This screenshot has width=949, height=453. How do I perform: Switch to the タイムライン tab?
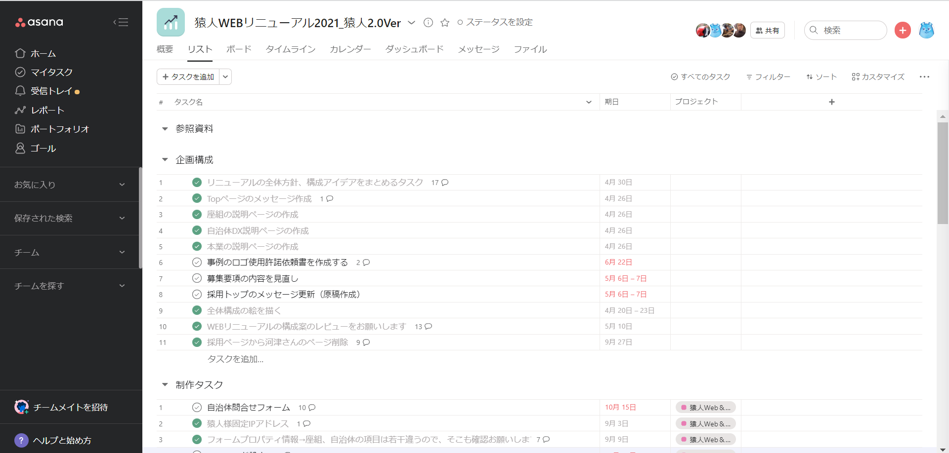coord(290,49)
